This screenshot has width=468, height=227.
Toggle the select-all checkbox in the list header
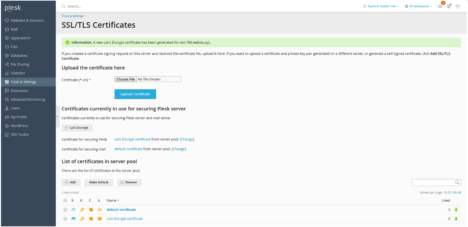(65, 200)
